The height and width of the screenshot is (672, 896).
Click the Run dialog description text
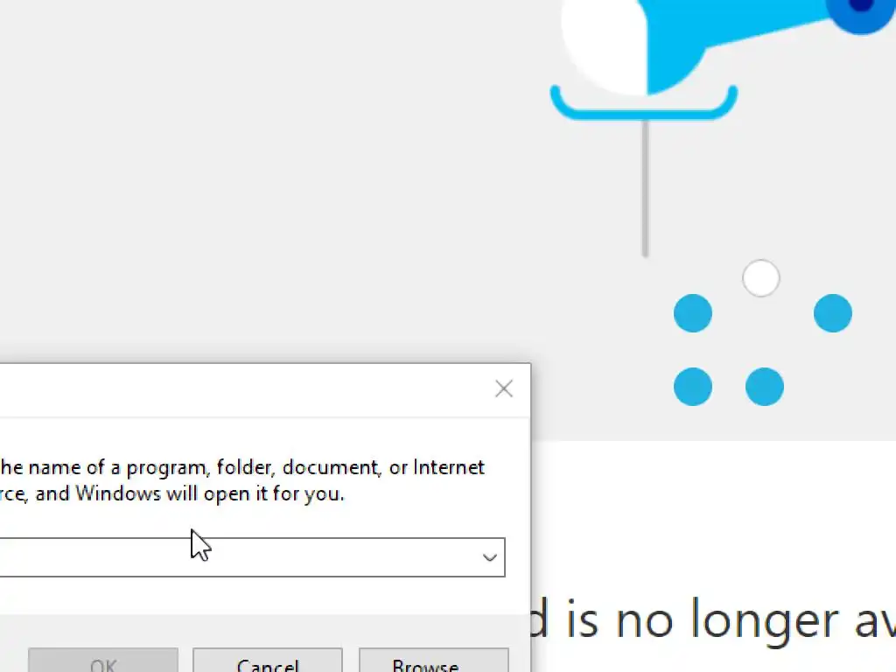[x=242, y=480]
